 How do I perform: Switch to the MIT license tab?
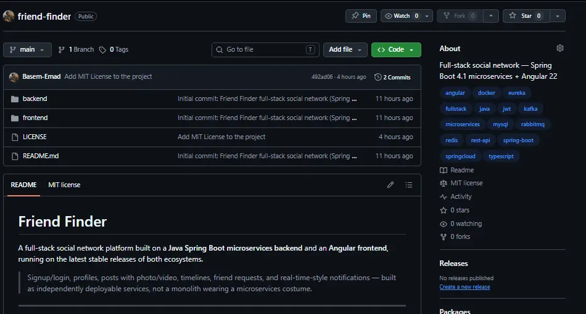coord(64,185)
